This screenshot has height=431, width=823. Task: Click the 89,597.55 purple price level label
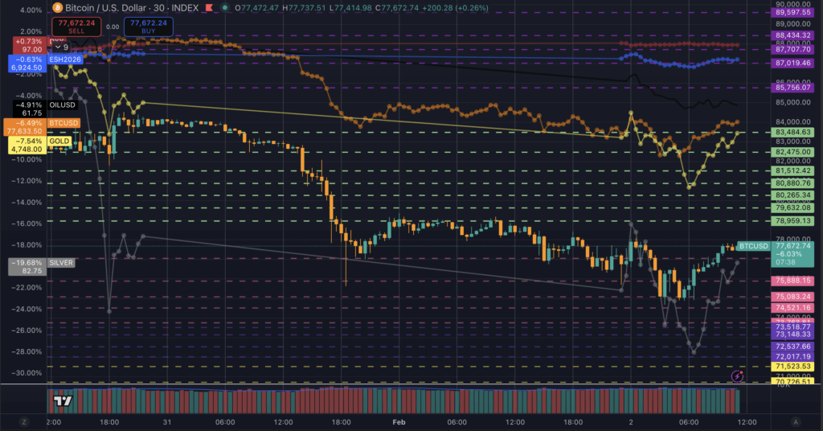(x=791, y=13)
